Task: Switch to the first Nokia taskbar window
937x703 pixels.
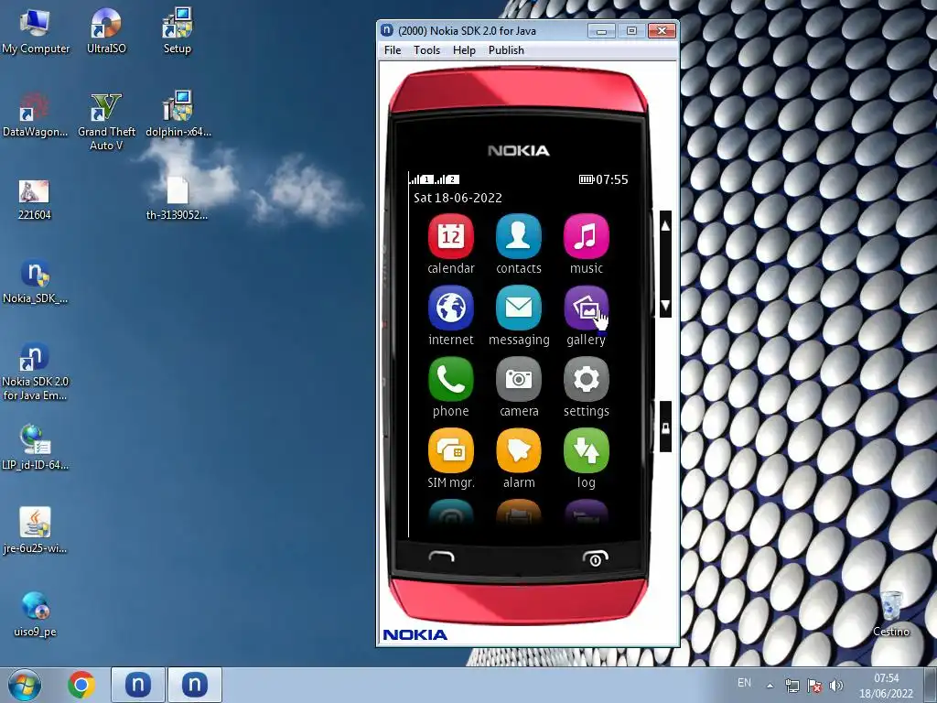Action: [137, 685]
